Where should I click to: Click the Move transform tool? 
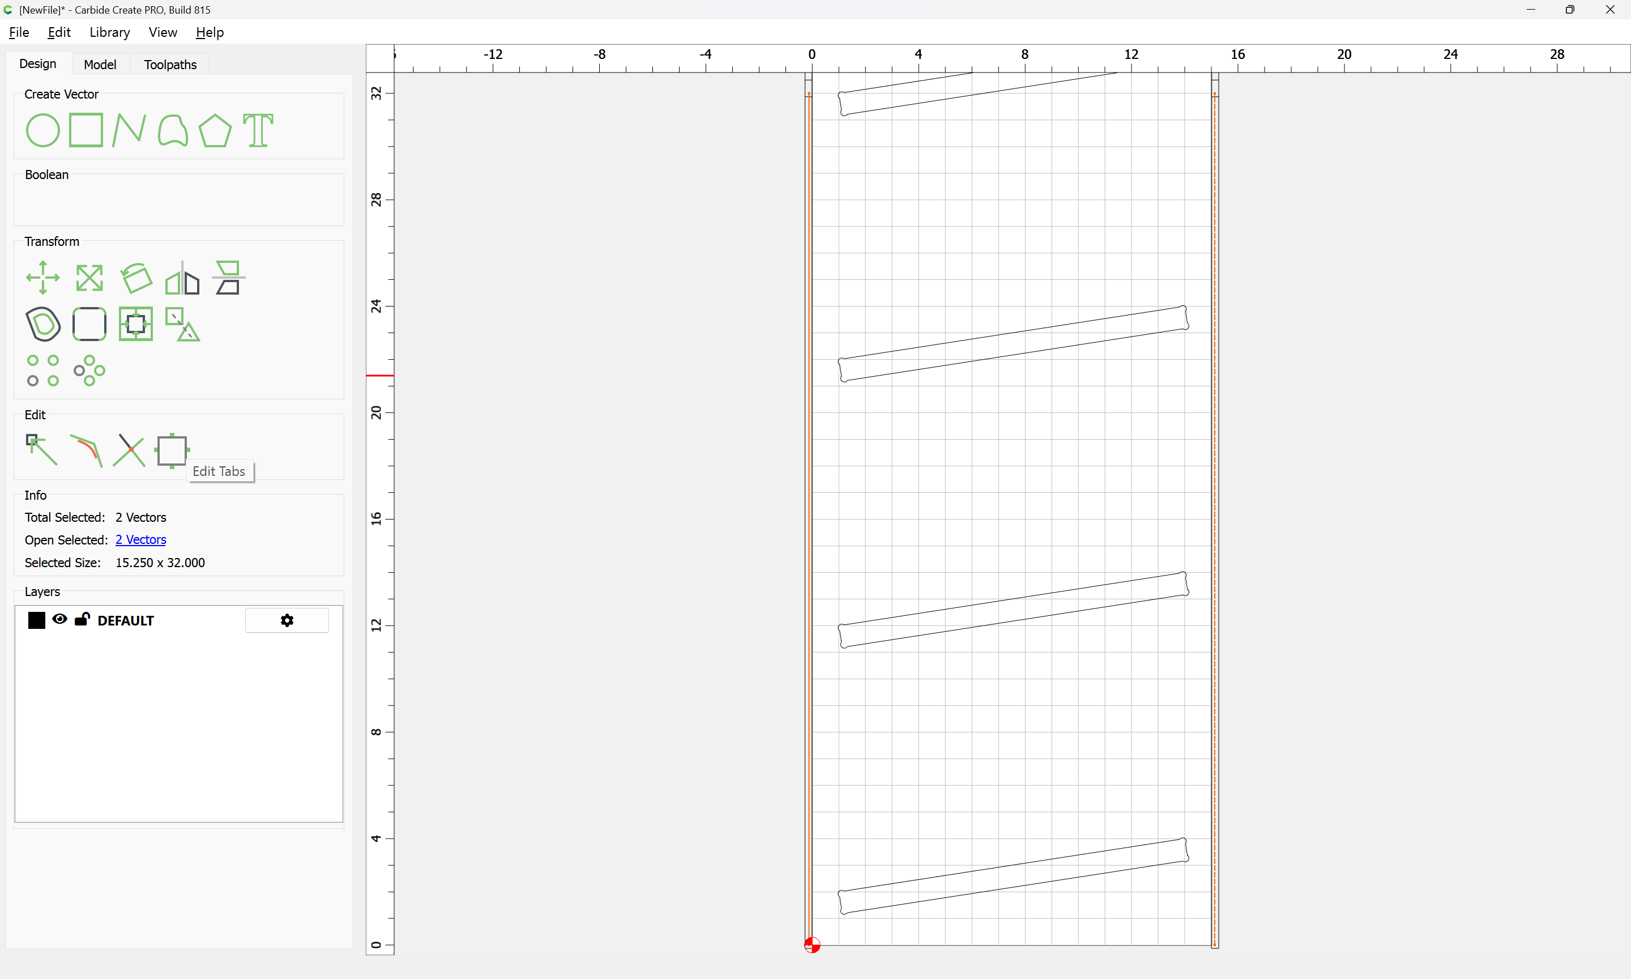pos(43,278)
